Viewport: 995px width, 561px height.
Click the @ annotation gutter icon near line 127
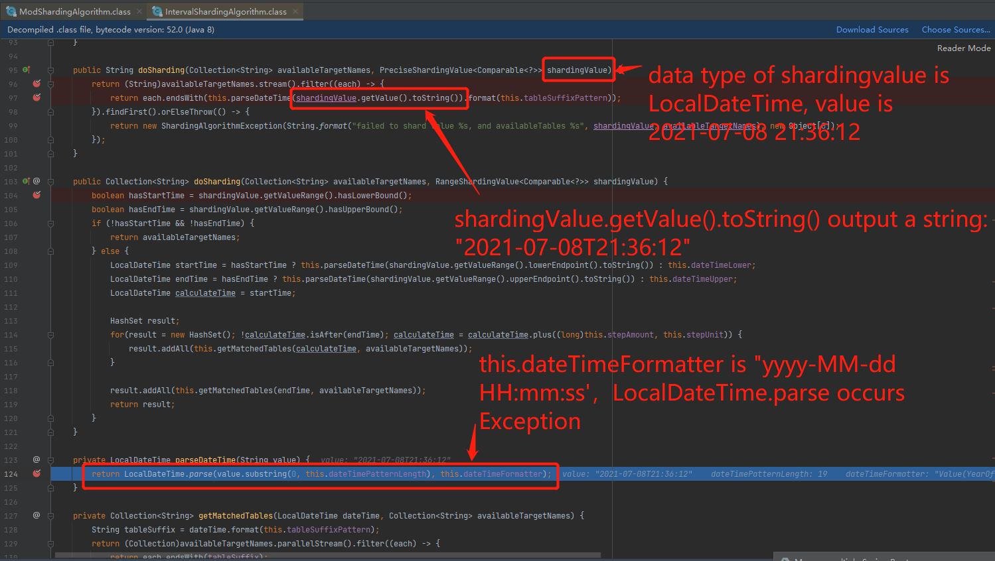pyautogui.click(x=37, y=515)
